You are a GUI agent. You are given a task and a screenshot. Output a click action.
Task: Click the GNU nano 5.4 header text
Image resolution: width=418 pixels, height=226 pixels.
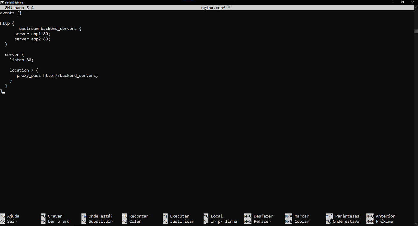(19, 8)
